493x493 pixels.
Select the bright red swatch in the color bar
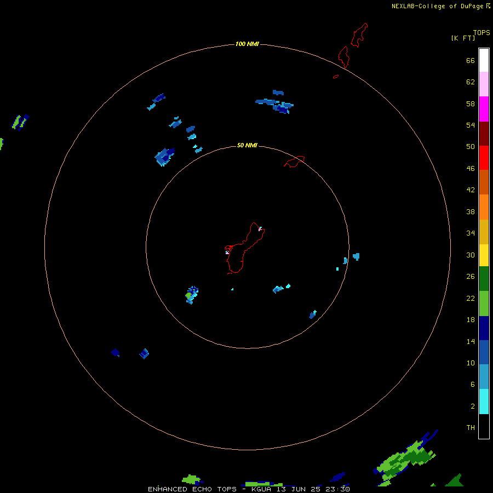click(484, 158)
